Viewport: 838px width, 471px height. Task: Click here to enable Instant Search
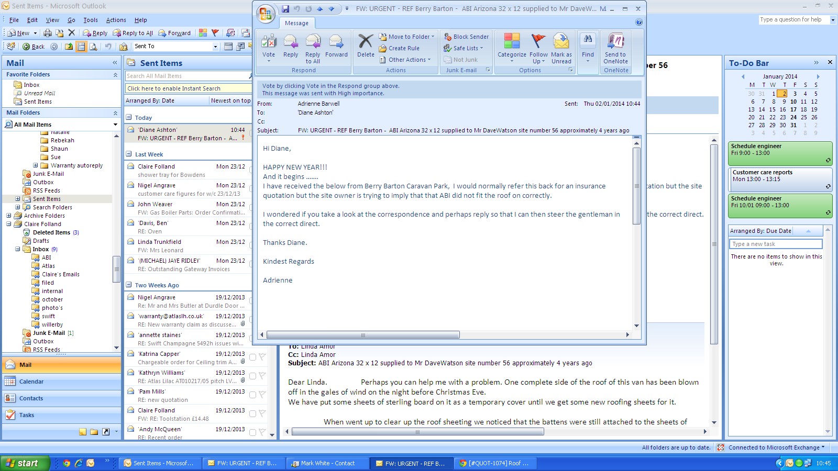pos(189,88)
